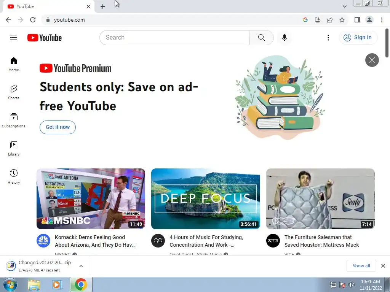
Task: Click The Furniture Salesman video title
Action: (321, 241)
